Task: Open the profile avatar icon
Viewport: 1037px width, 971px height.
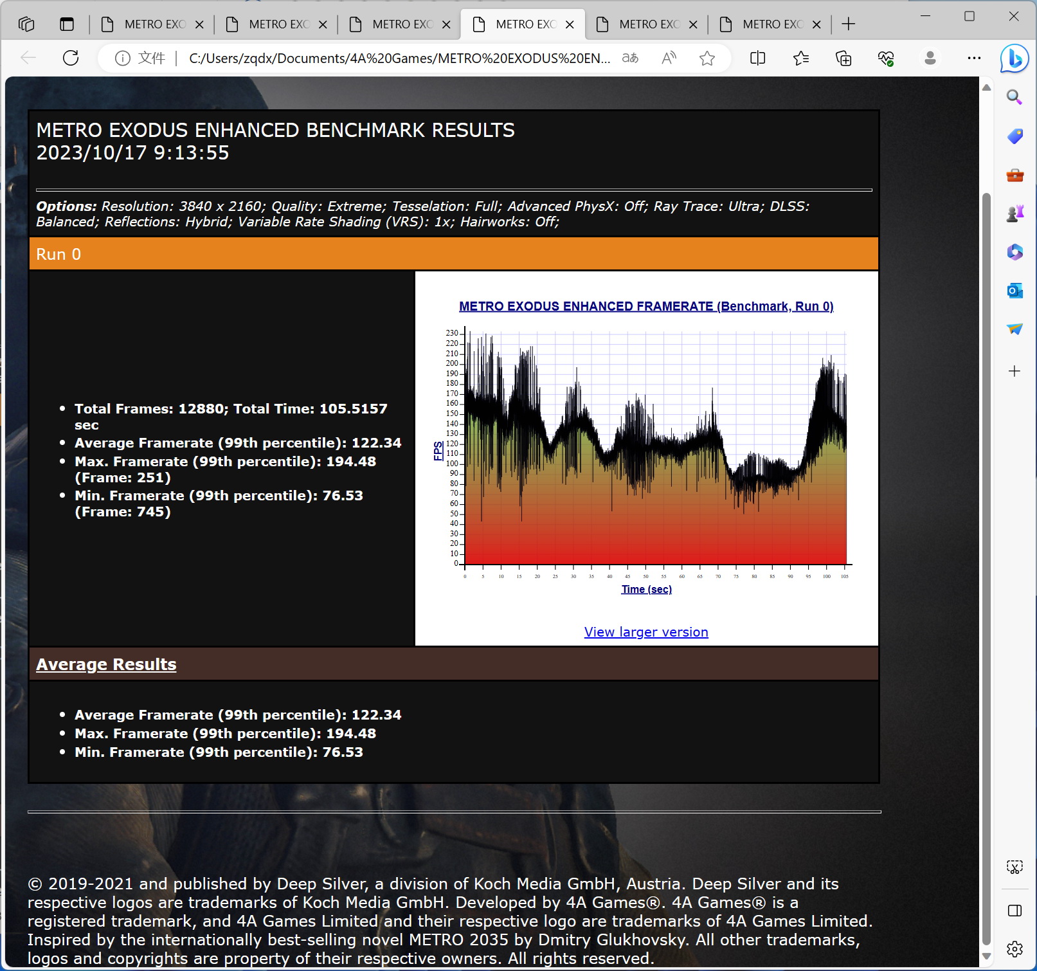Action: coord(930,59)
